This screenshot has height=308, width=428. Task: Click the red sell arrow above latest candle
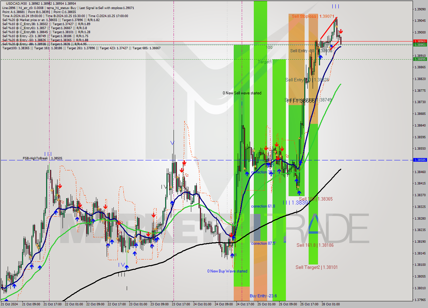pyautogui.click(x=341, y=31)
